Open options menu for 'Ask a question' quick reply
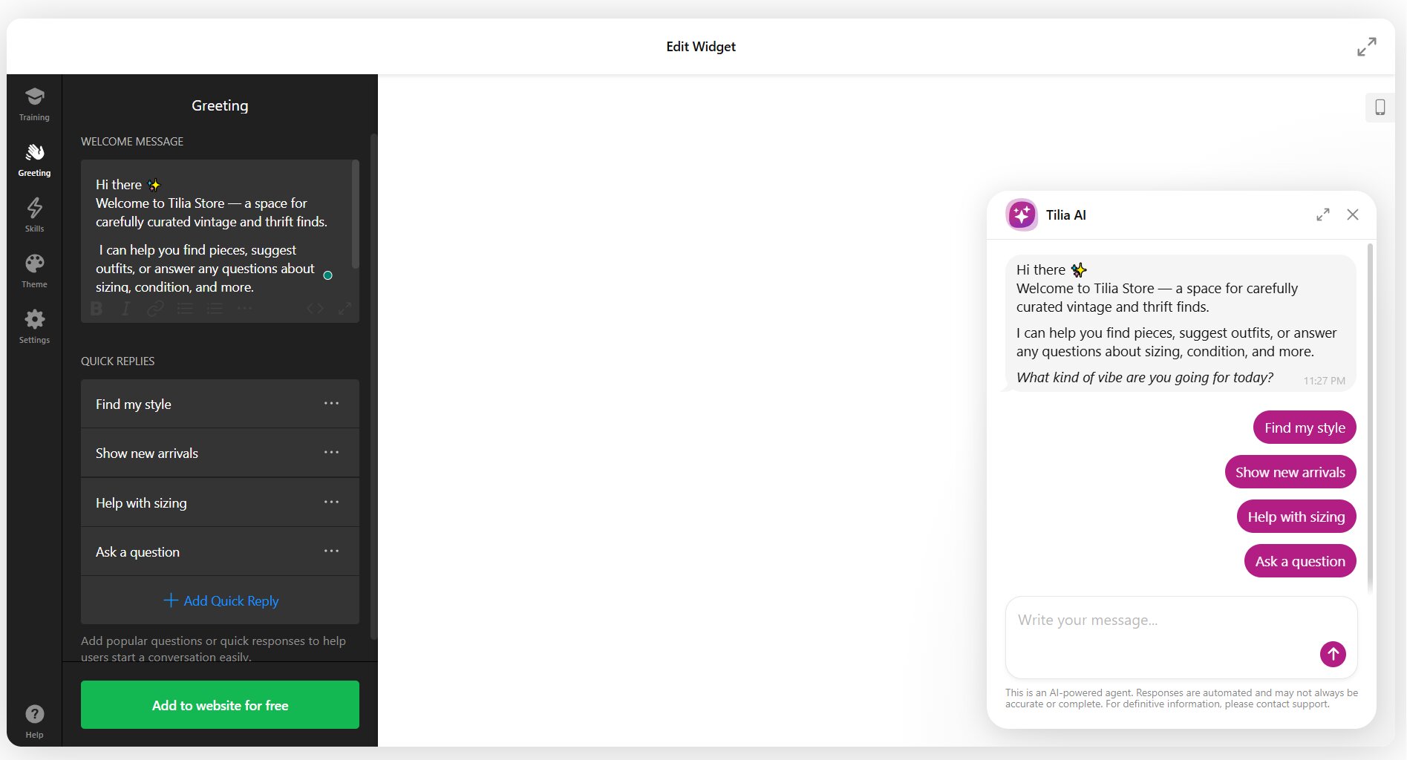The height and width of the screenshot is (760, 1407). [331, 551]
